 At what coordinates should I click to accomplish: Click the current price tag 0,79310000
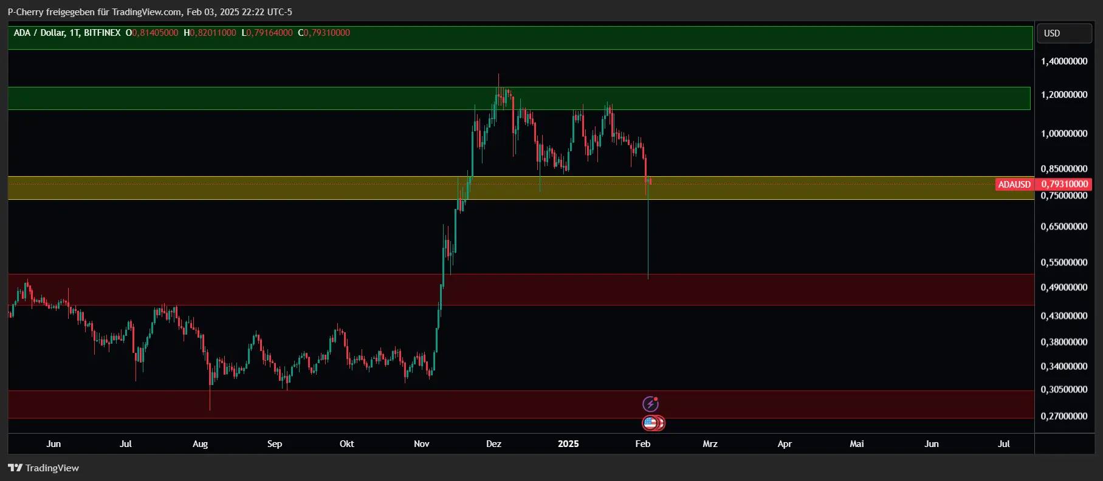click(1063, 185)
